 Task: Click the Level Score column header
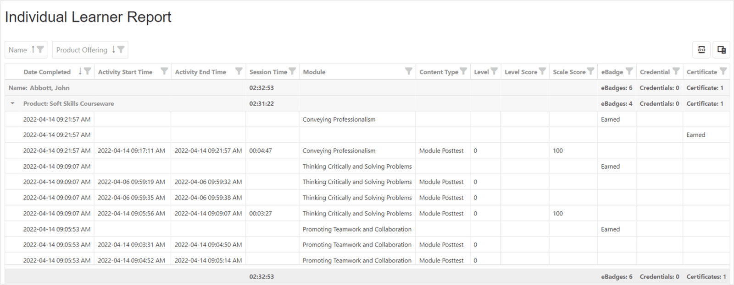tap(521, 72)
